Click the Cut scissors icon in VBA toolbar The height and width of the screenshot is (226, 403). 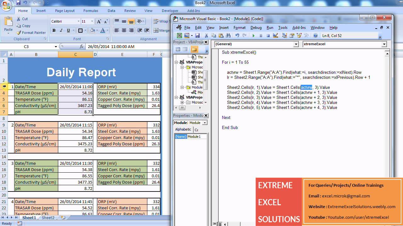pyautogui.click(x=207, y=36)
